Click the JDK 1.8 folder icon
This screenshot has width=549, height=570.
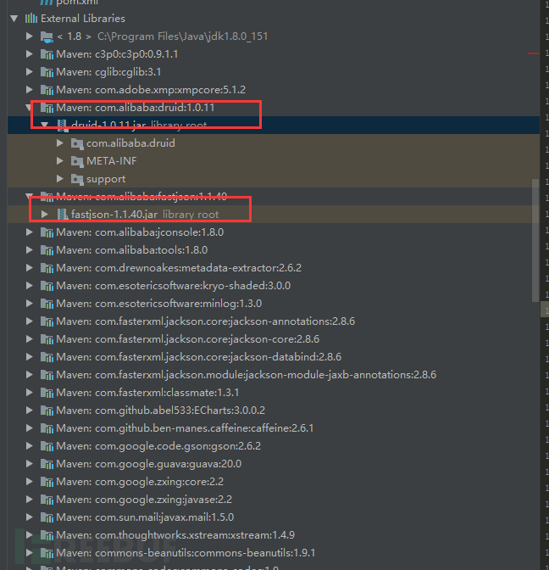[47, 36]
